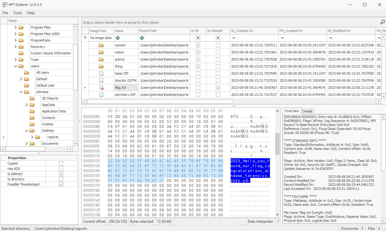Click the 3D Objects folder icon
Screen dimensions: 386x231
coord(32,98)
